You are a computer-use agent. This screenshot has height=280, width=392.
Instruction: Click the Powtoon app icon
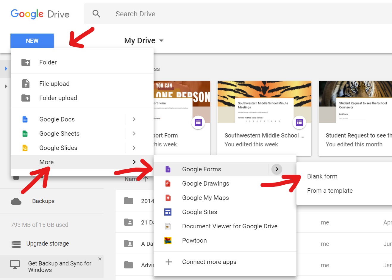click(168, 241)
